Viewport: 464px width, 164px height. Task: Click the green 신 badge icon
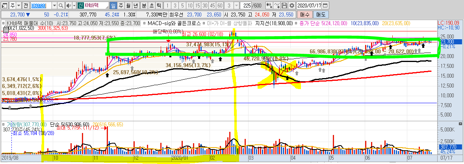81,5
